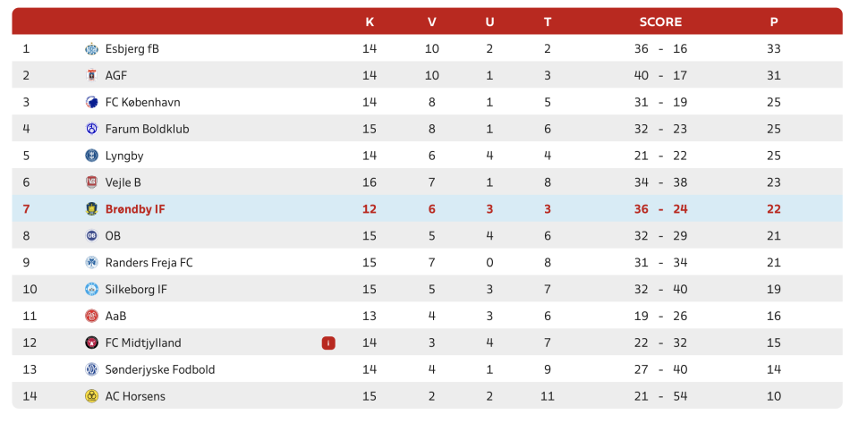The height and width of the screenshot is (423, 850).
Task: Open the red info icon beside FC Midtjylland
Action: (x=328, y=343)
